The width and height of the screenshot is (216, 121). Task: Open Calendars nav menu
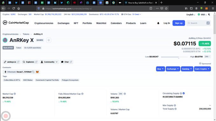[x=116, y=23]
